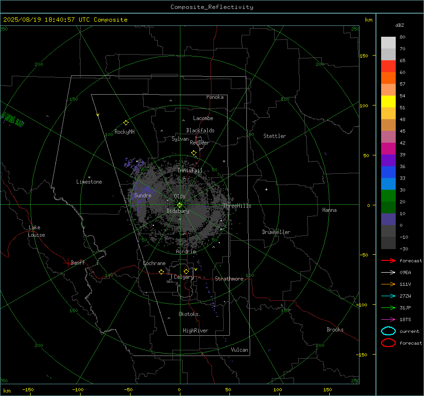Click the Okotoks city label
Screen dimensions: 424x396
pos(189,314)
